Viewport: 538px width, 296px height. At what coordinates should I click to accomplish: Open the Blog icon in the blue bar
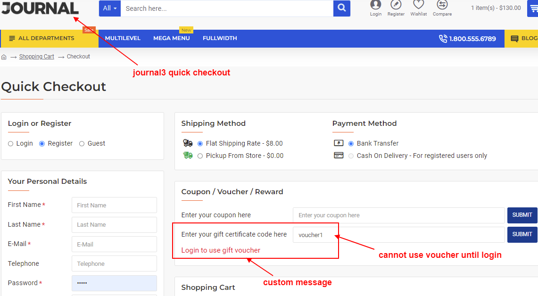[x=513, y=38]
